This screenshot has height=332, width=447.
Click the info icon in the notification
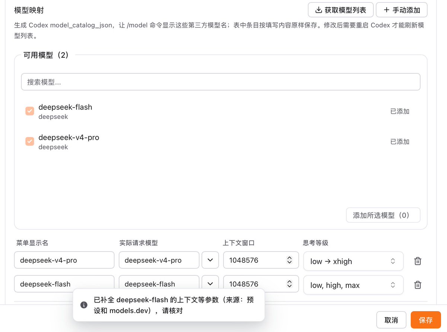(x=84, y=305)
